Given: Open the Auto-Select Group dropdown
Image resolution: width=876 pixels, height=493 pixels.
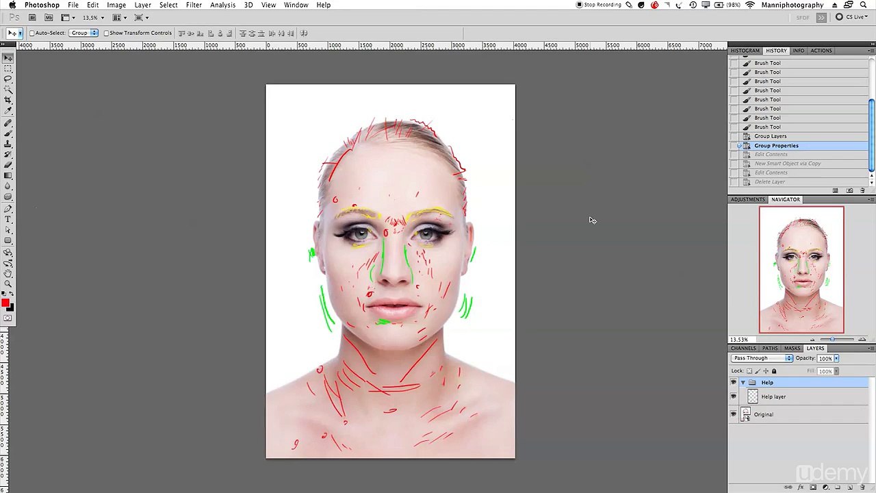Looking at the screenshot, I should click(84, 33).
